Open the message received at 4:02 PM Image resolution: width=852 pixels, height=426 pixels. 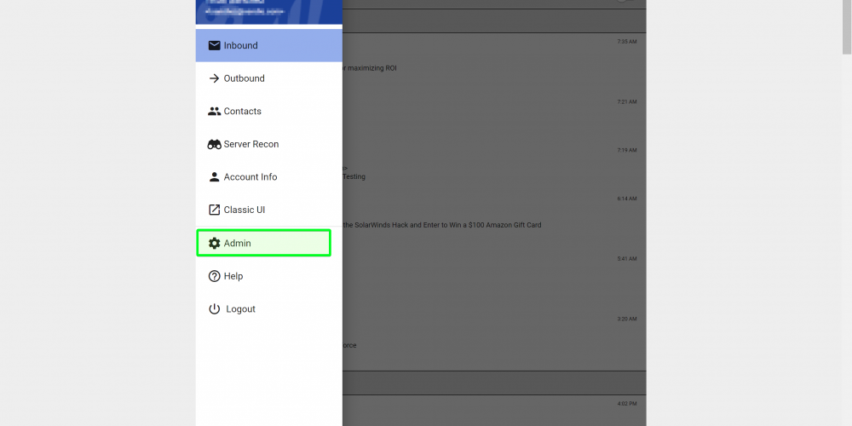point(494,411)
